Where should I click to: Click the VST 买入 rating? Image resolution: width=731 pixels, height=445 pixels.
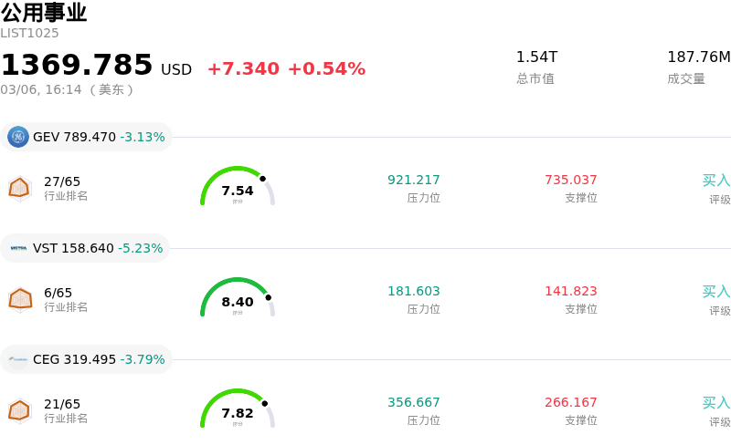(x=715, y=292)
